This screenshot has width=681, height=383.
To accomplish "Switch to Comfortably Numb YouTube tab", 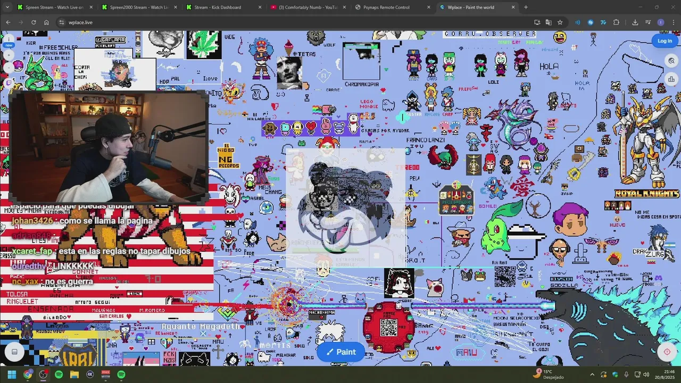I will tap(309, 7).
